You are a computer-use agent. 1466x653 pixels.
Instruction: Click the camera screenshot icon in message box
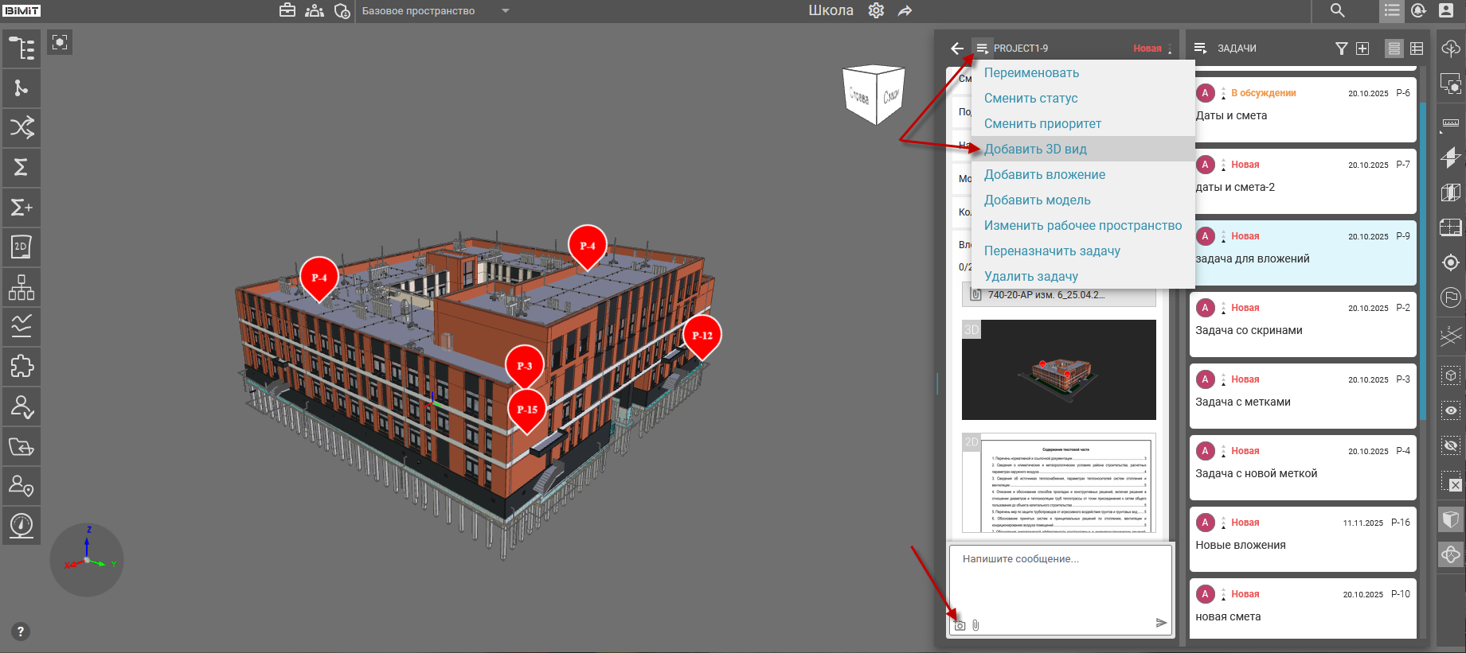960,626
